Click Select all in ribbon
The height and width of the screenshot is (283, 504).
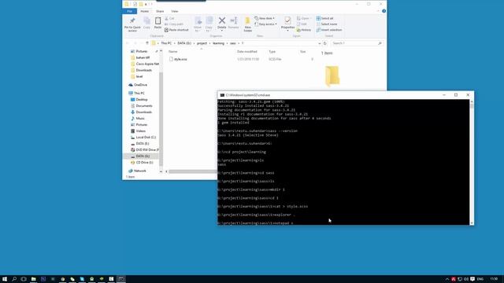click(325, 18)
